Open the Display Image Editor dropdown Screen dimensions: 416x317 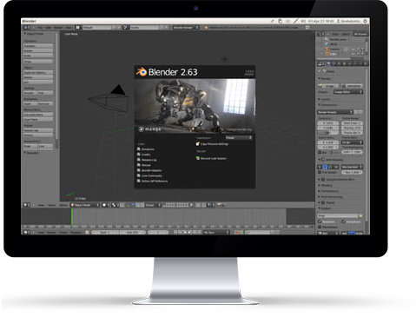[x=348, y=92]
